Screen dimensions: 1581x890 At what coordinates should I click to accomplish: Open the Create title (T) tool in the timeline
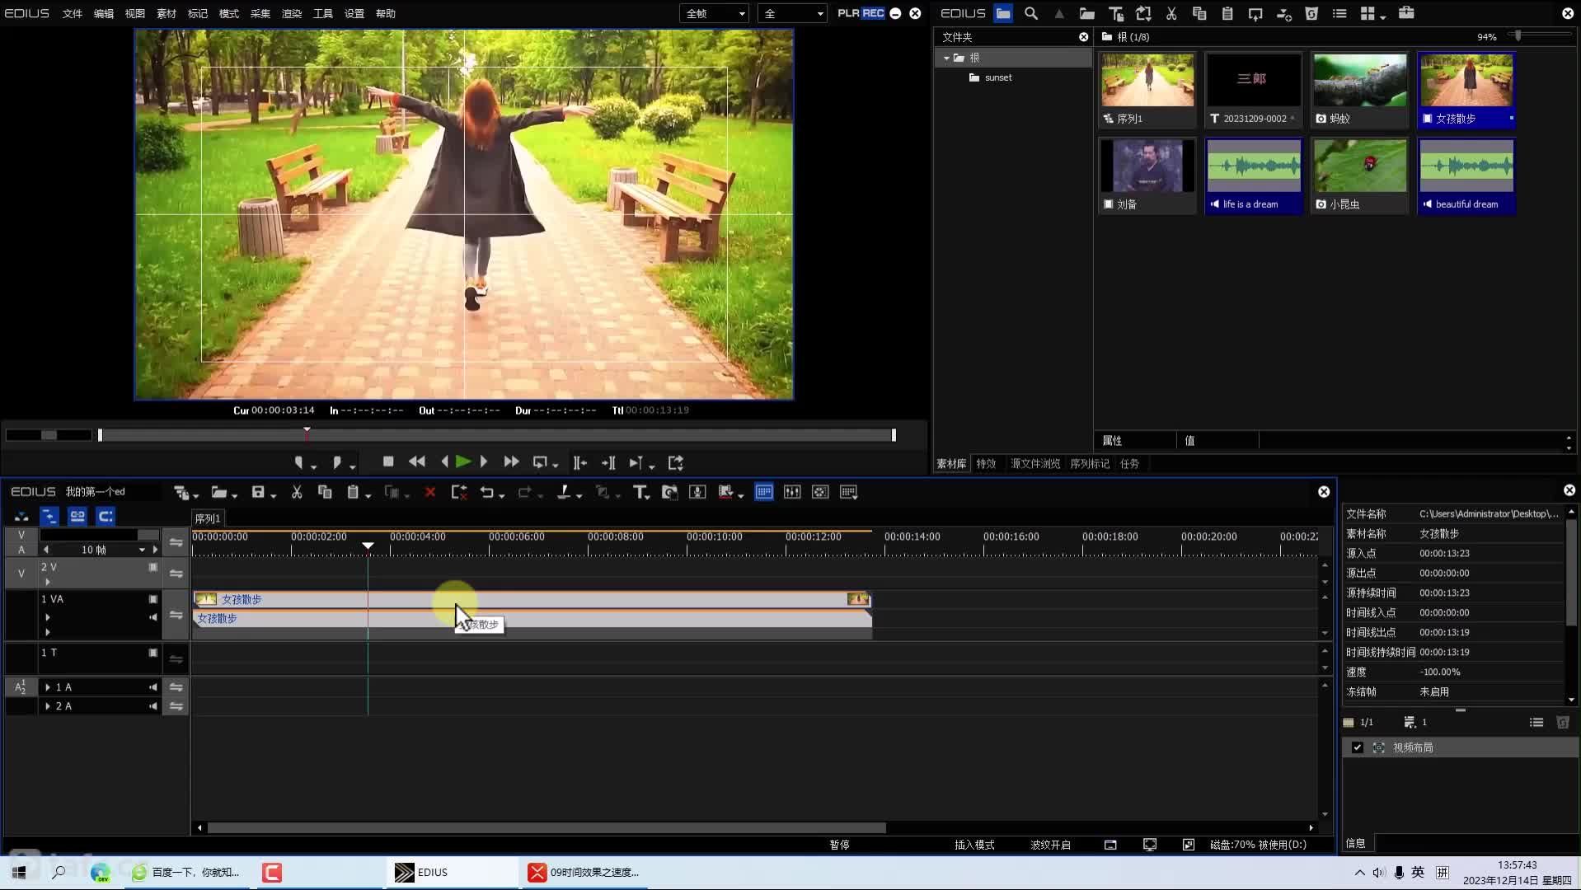point(640,493)
